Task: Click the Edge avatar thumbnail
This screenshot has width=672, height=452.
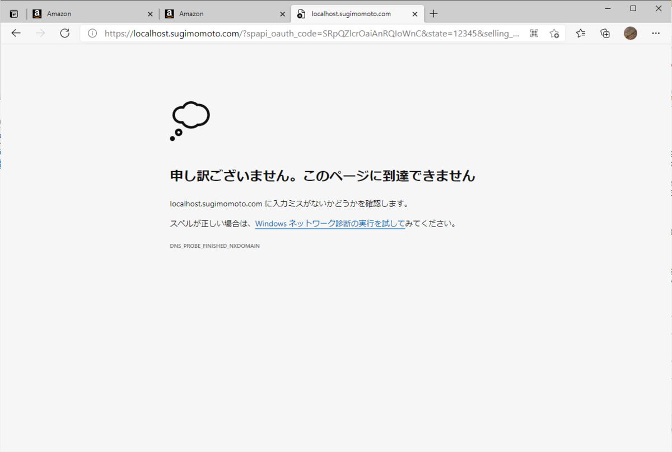Action: [630, 33]
